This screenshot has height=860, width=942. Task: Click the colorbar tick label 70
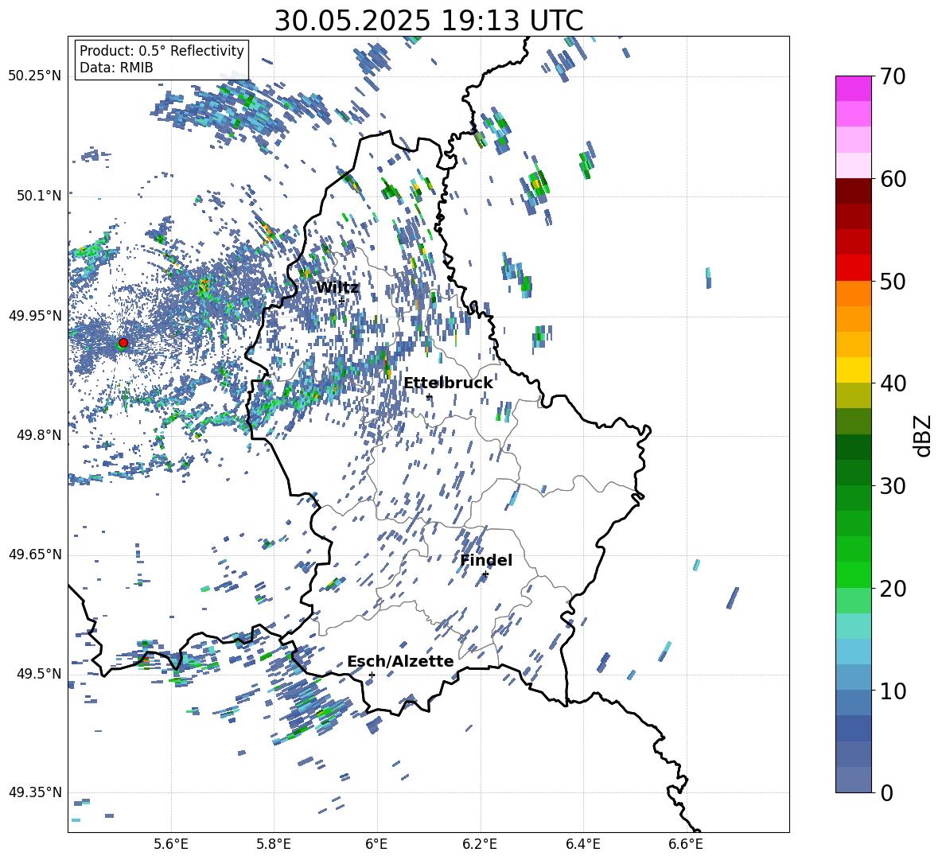(x=893, y=76)
